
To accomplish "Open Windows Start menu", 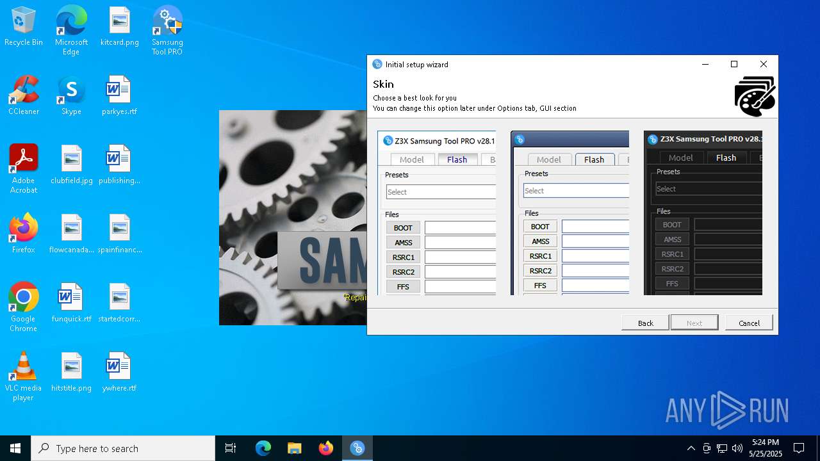I will tap(15, 448).
